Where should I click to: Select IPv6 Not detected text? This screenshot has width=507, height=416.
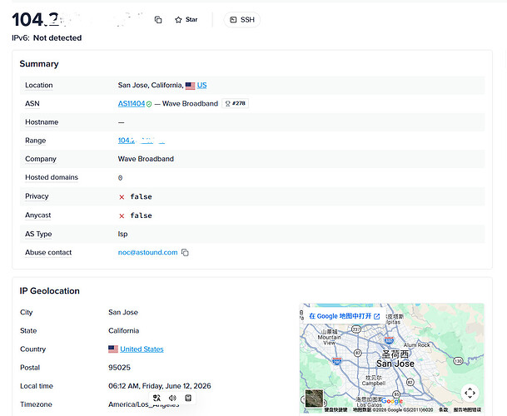click(x=47, y=38)
